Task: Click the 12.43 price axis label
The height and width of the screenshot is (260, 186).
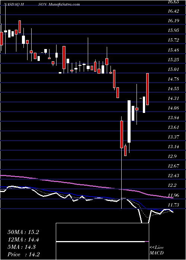Action: pyautogui.click(x=174, y=176)
